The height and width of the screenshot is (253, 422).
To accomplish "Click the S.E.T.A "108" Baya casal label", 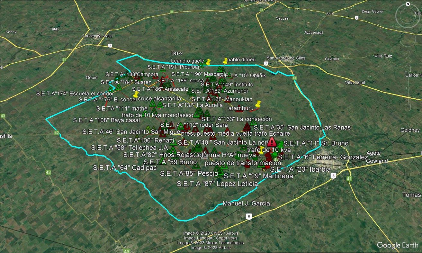I will tap(106, 120).
